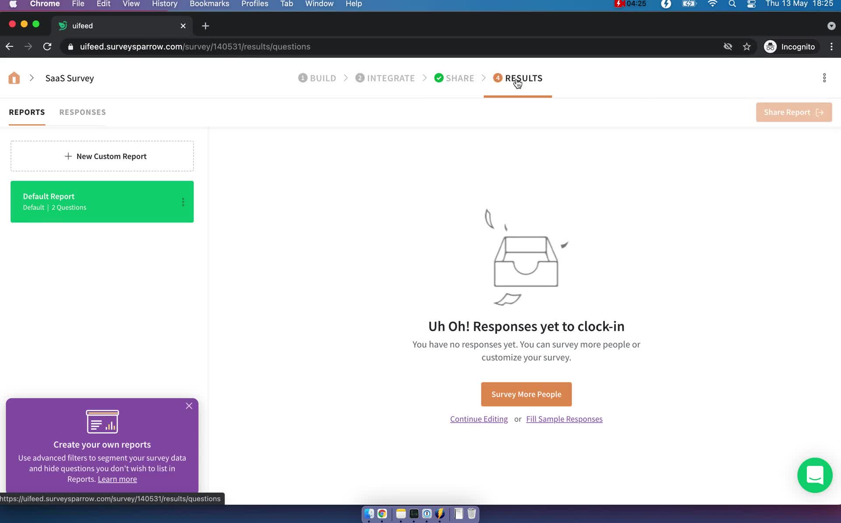Click the chat support icon bottom right
Image resolution: width=841 pixels, height=523 pixels.
(x=815, y=475)
